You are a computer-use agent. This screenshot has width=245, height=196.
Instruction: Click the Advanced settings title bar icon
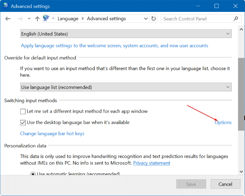click(x=6, y=6)
